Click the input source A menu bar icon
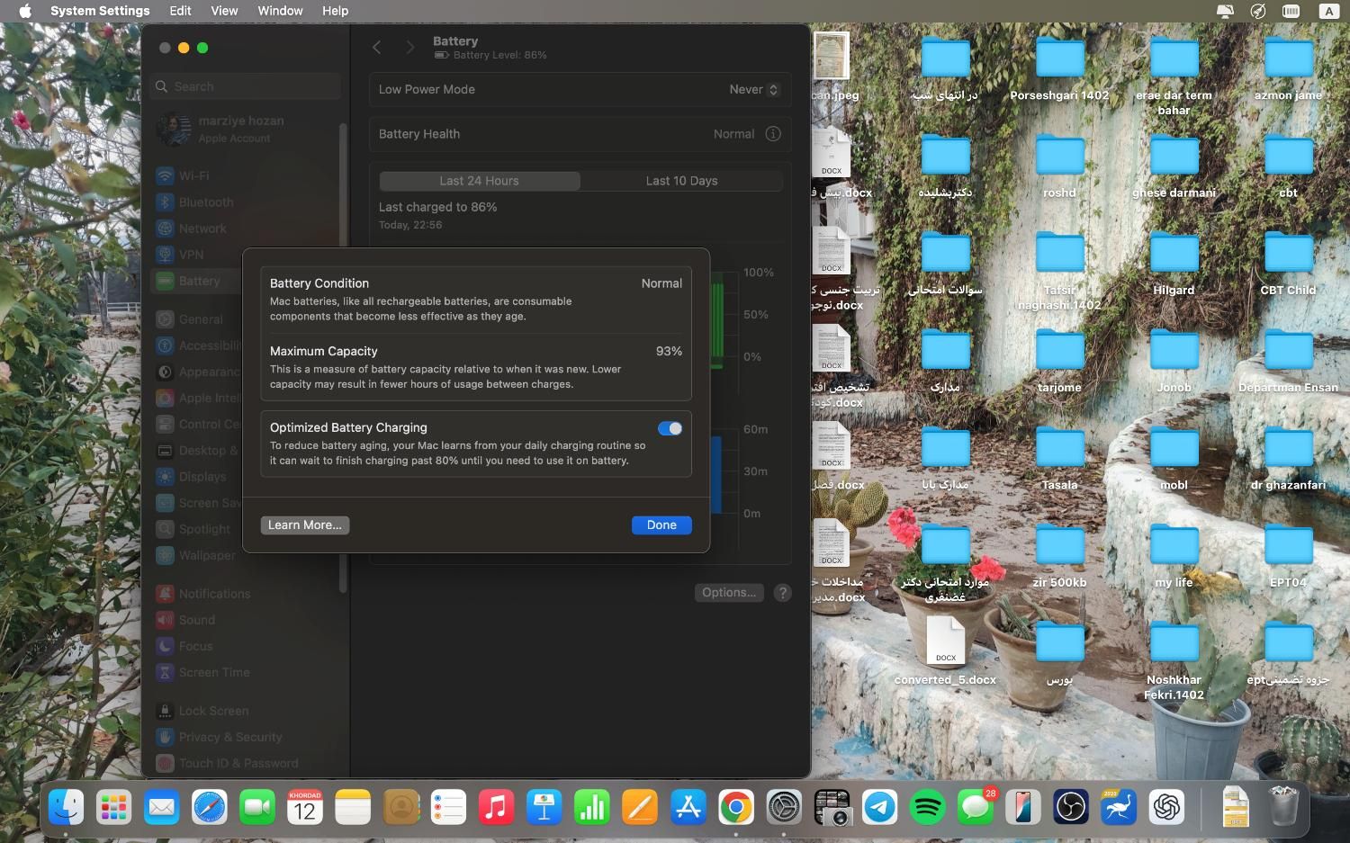 click(x=1328, y=11)
